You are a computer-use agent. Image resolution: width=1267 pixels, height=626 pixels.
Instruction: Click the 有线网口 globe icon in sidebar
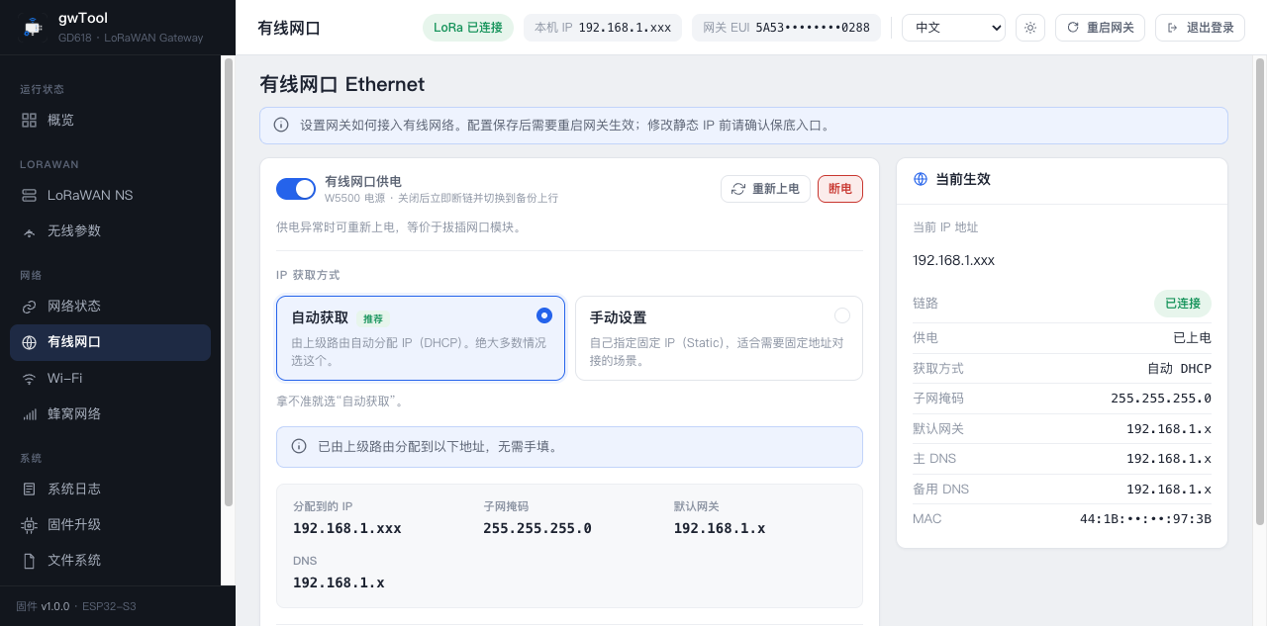click(x=29, y=342)
